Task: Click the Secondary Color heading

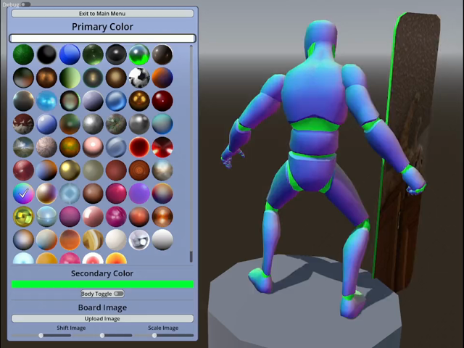Action: point(102,273)
